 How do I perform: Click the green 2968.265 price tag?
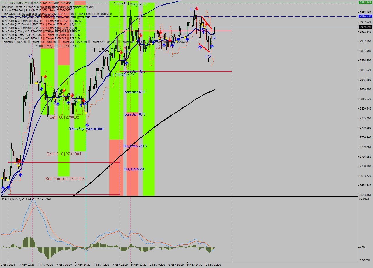pos(365,2)
